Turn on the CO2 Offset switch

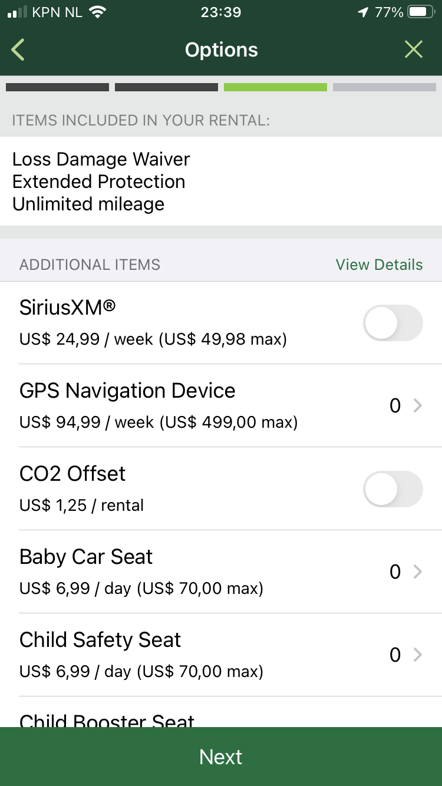pyautogui.click(x=393, y=489)
